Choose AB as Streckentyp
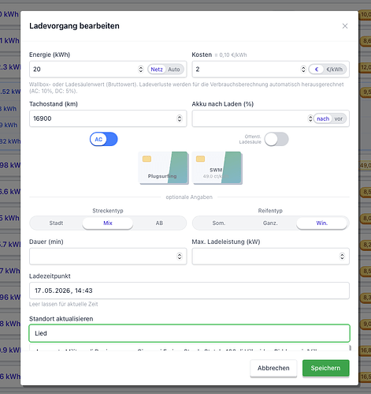 159,223
